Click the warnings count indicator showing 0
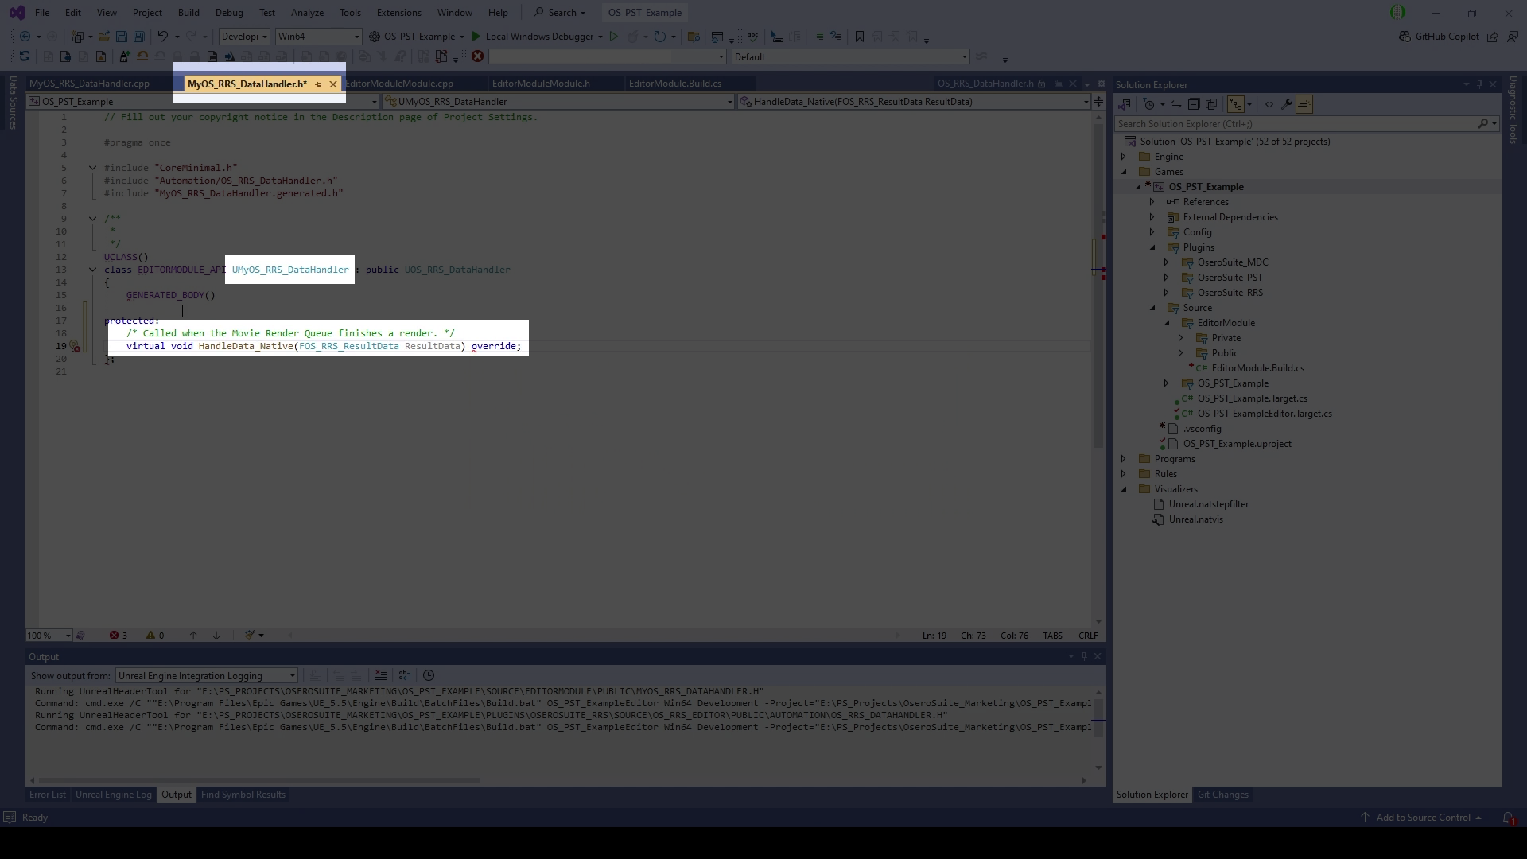1527x859 pixels. [x=155, y=636]
